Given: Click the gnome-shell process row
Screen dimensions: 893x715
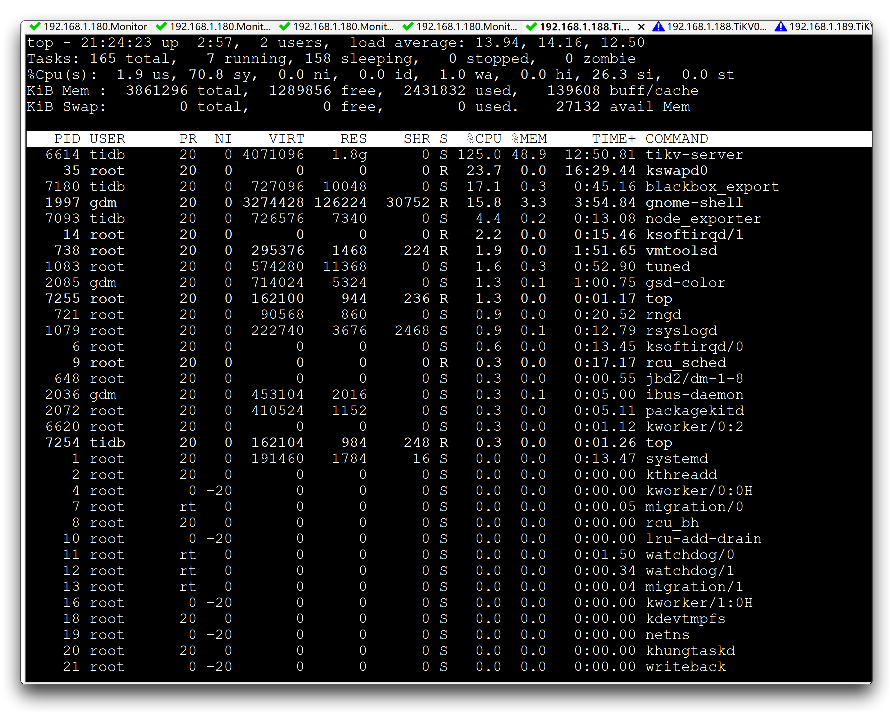Looking at the screenshot, I should pos(694,203).
